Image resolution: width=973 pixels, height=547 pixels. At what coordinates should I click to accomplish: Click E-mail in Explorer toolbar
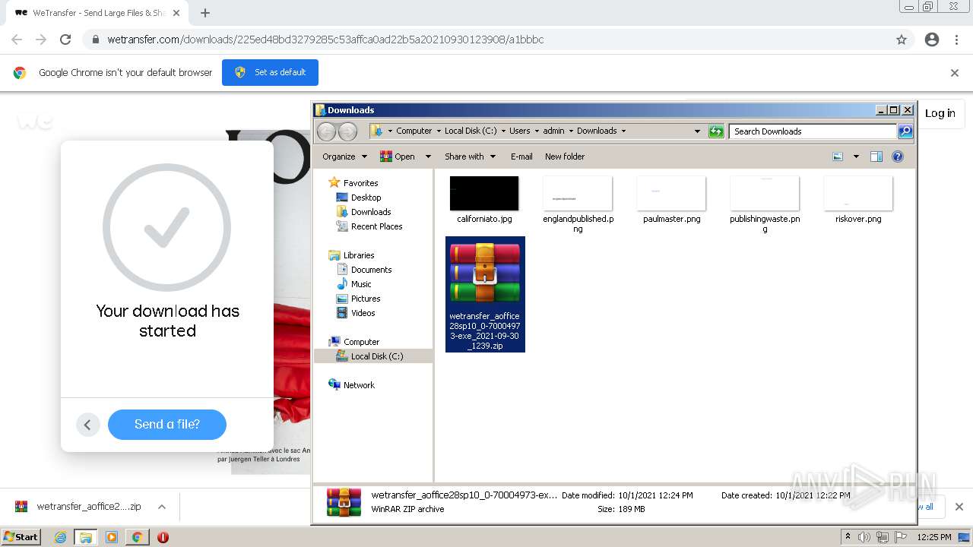pyautogui.click(x=521, y=157)
